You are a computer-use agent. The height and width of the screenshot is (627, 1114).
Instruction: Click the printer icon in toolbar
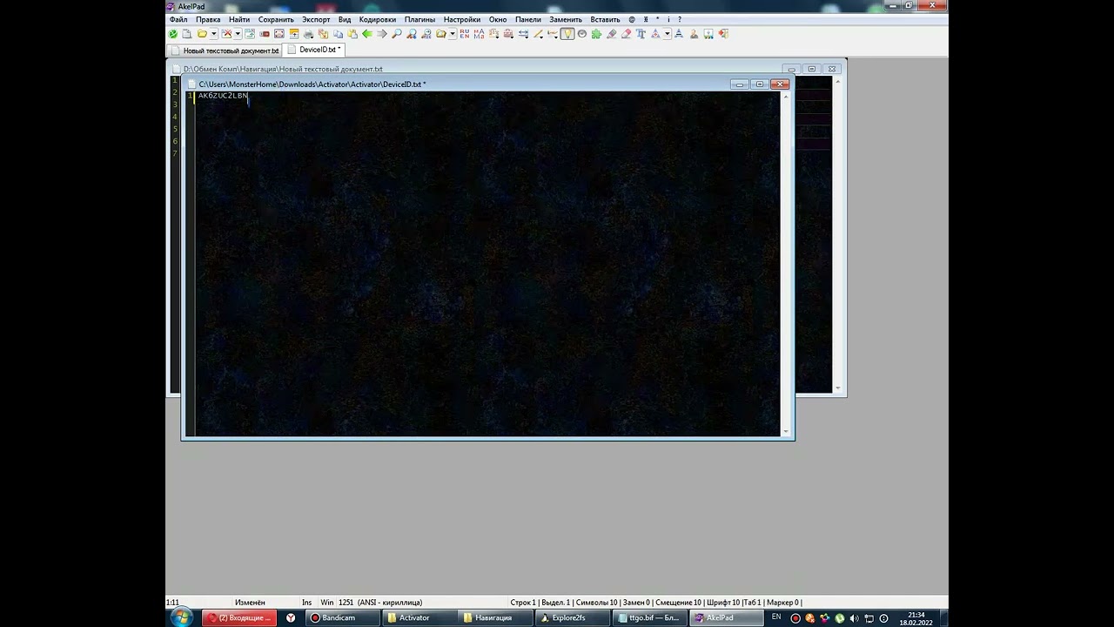309,34
